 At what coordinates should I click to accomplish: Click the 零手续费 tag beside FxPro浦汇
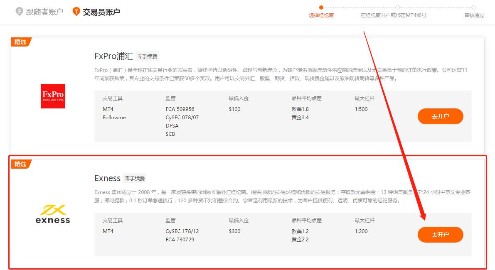point(147,56)
